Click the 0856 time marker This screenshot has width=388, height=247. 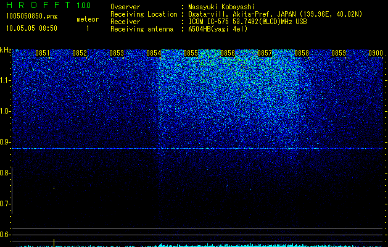tap(228, 53)
